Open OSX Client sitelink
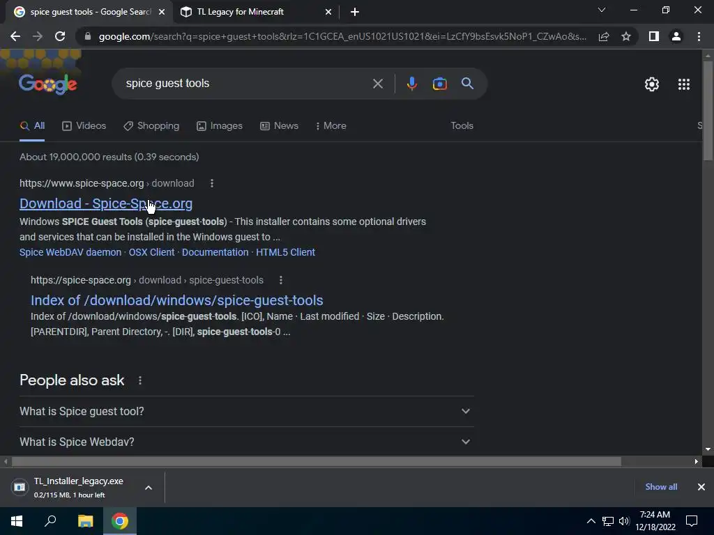This screenshot has width=714, height=535. coord(151,252)
